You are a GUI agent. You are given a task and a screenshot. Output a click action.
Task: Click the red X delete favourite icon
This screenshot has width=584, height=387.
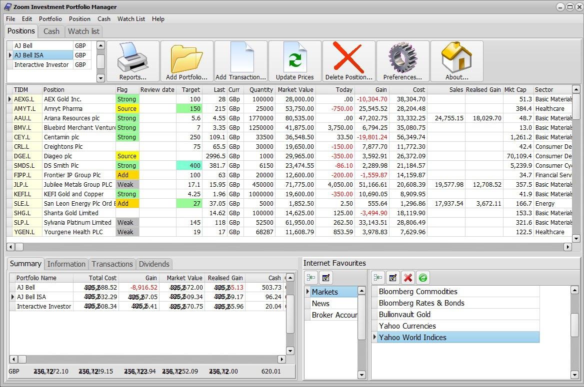click(x=408, y=278)
